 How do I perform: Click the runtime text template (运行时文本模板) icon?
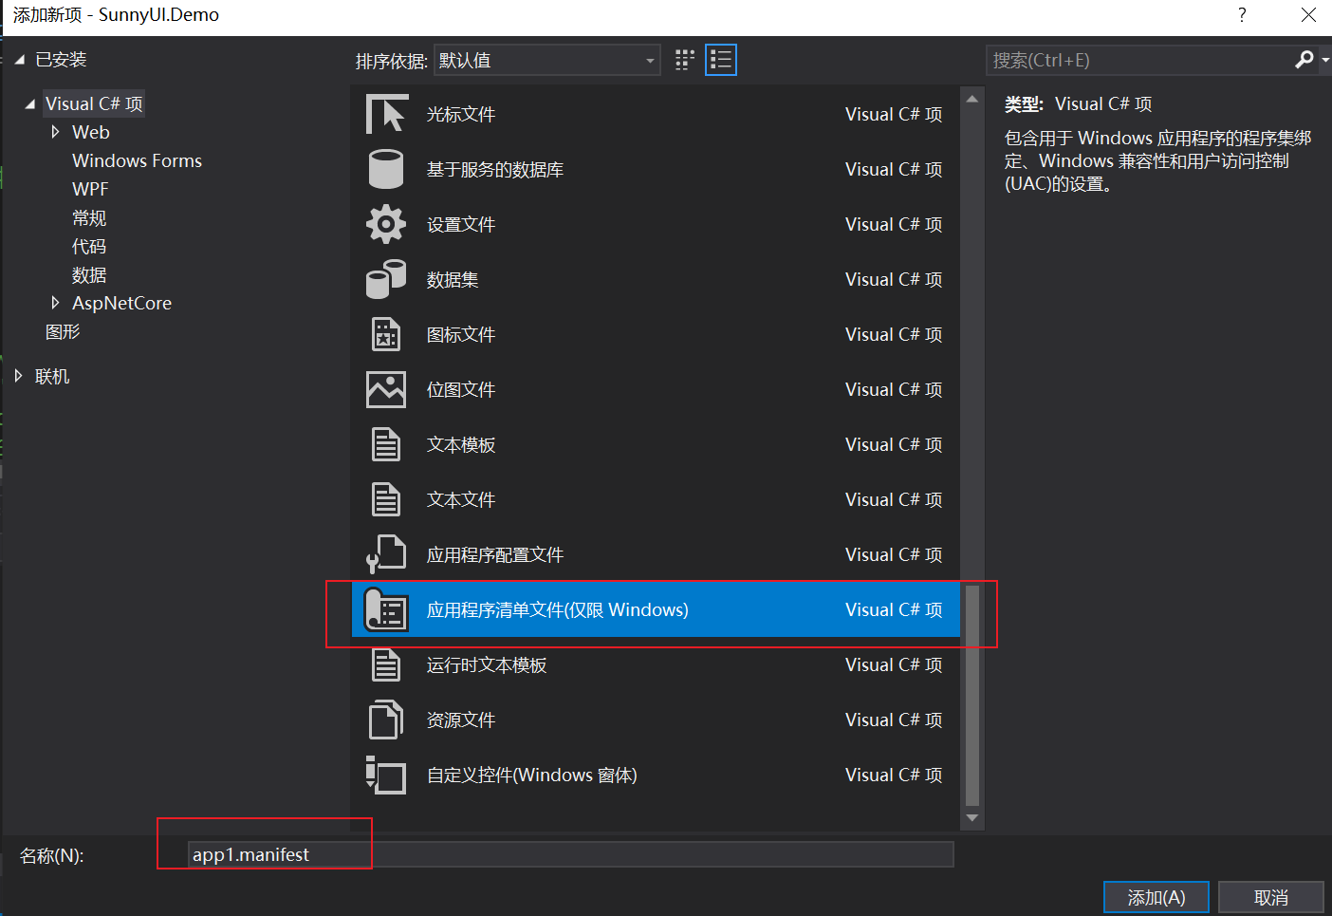pos(386,664)
